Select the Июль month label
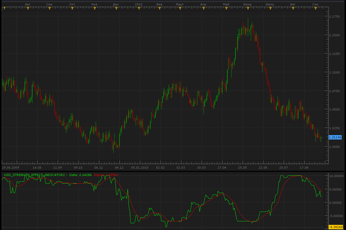 (270, 4)
